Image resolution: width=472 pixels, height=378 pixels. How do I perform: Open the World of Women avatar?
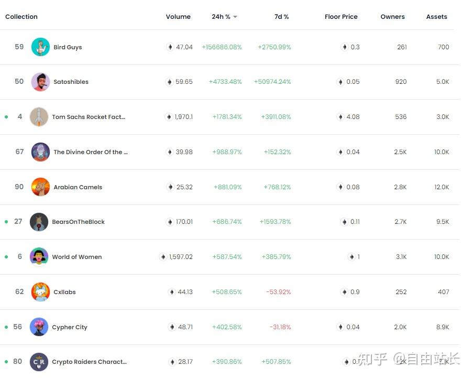click(x=39, y=257)
